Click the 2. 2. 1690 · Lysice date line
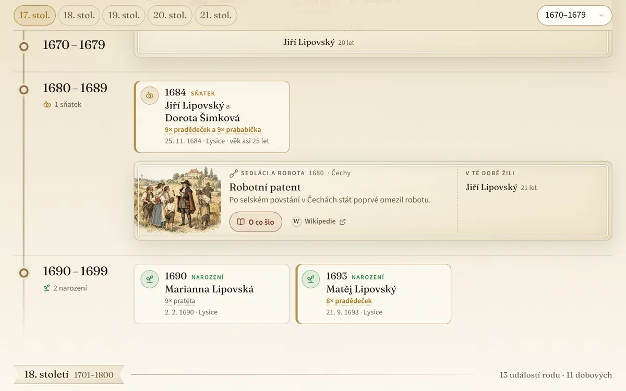The width and height of the screenshot is (626, 391). point(191,312)
